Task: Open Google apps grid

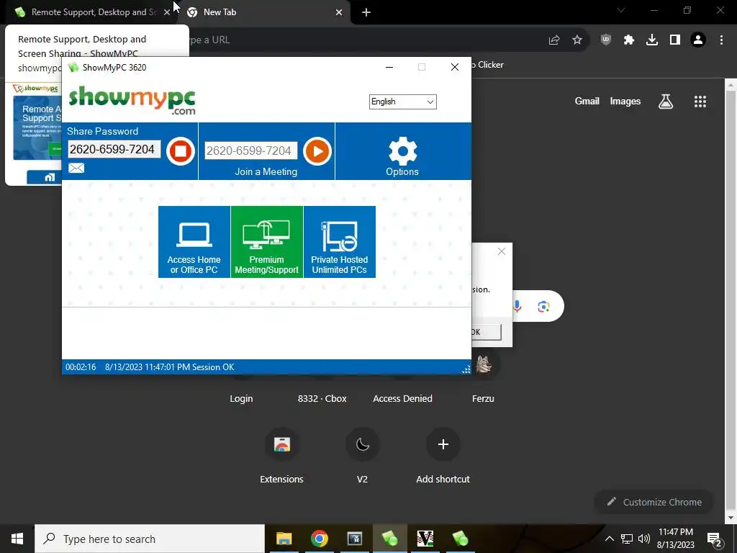Action: pos(700,101)
